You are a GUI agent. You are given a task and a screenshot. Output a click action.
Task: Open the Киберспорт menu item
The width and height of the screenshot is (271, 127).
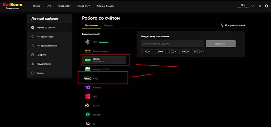[x=64, y=6]
